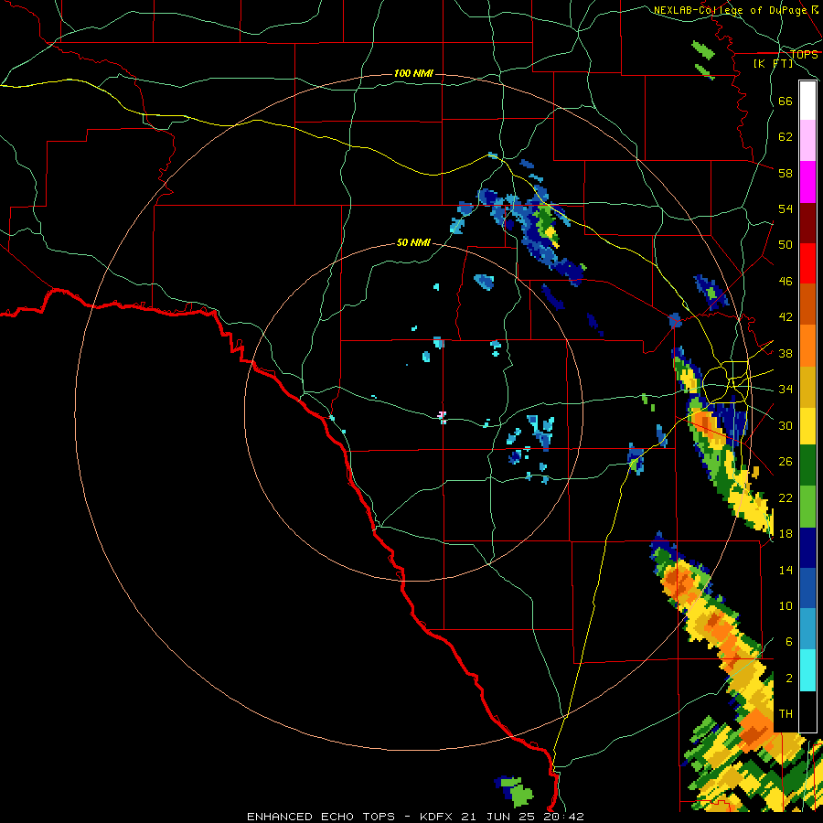Click the bright red legend swatch

[x=807, y=263]
